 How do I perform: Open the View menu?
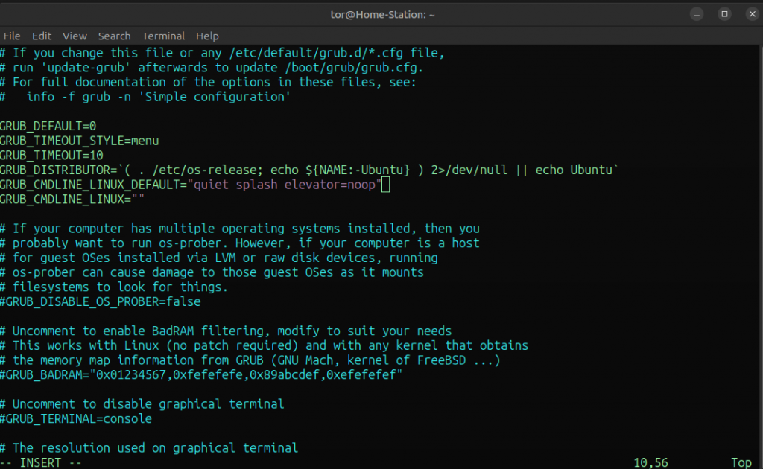point(75,36)
